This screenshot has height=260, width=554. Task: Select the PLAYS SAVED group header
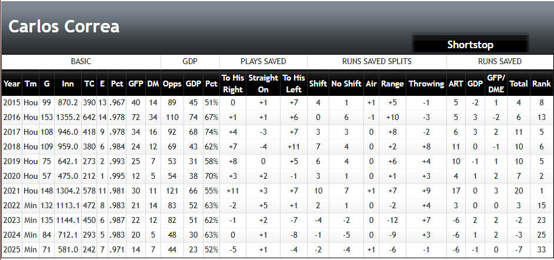tap(263, 61)
